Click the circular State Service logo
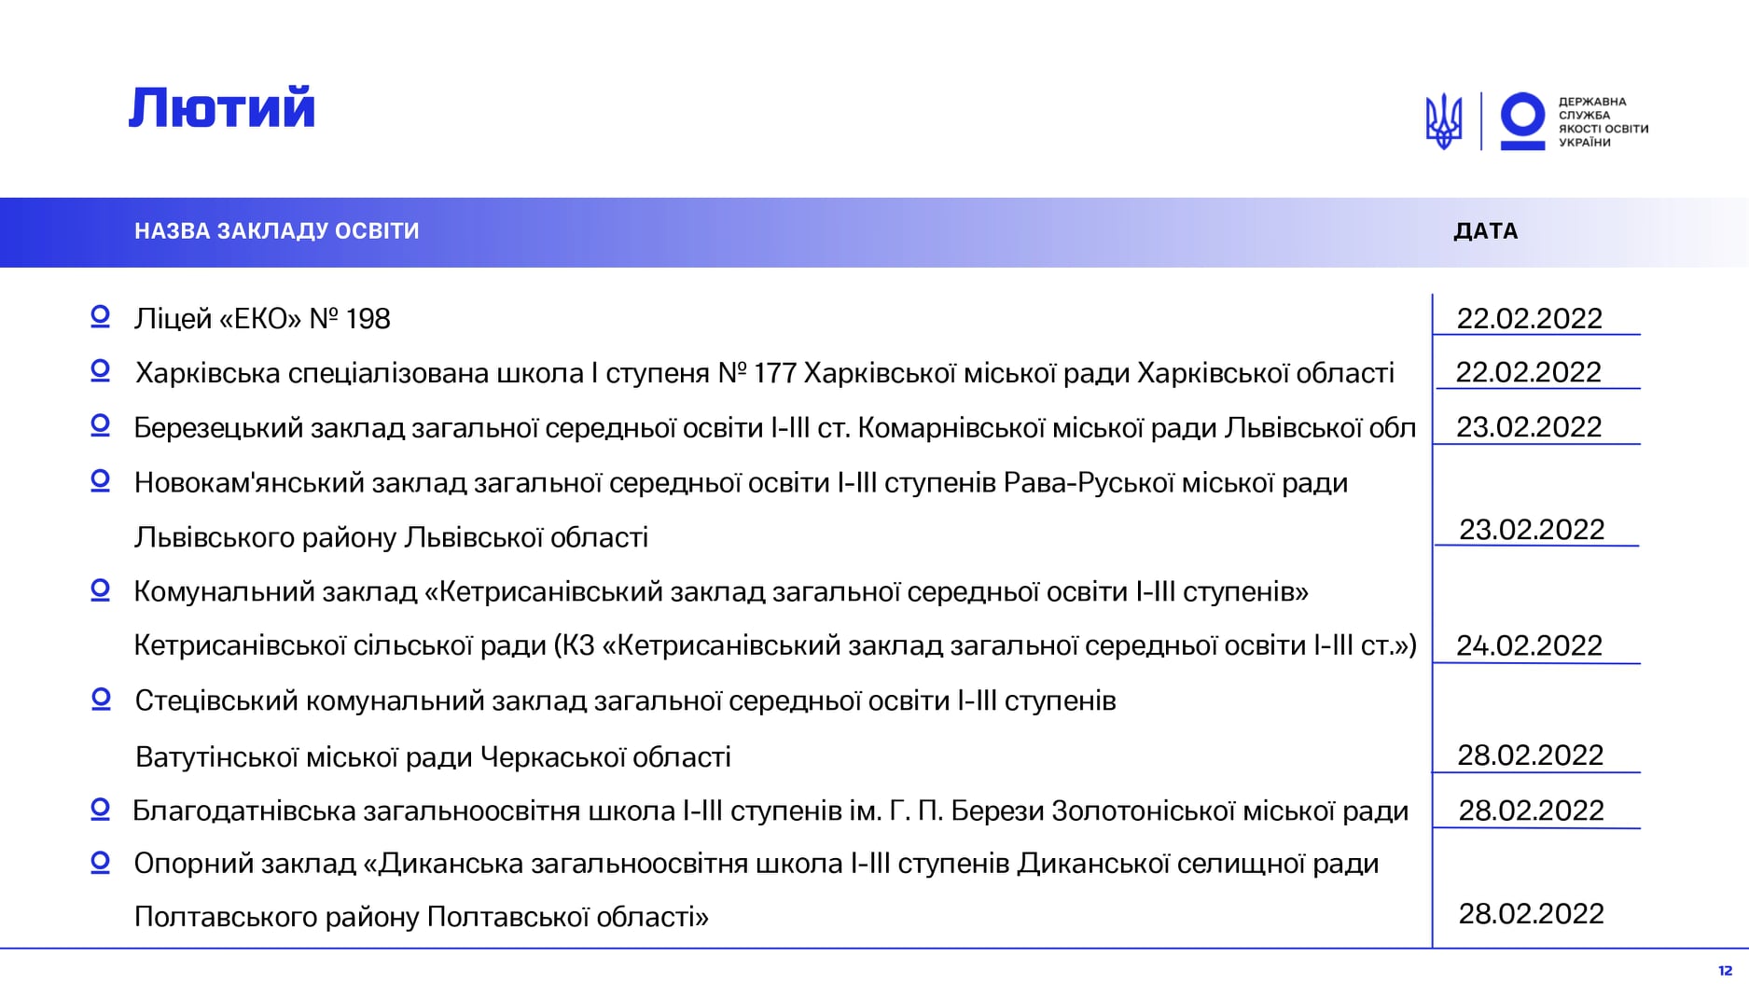The width and height of the screenshot is (1749, 984). [x=1522, y=120]
